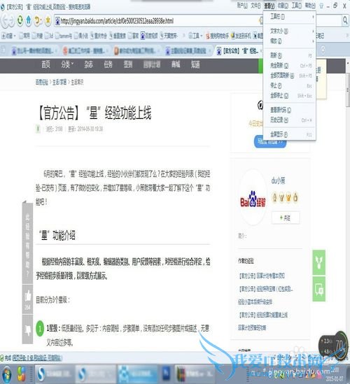Open the 账户 menu in menu bar
The width and height of the screenshot is (350, 384).
pos(242,6)
